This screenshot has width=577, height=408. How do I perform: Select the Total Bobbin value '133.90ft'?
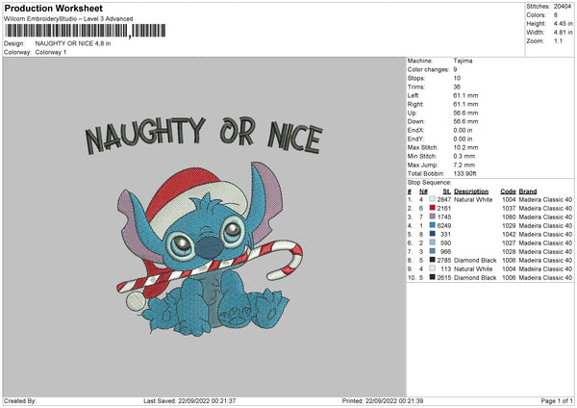[465, 173]
